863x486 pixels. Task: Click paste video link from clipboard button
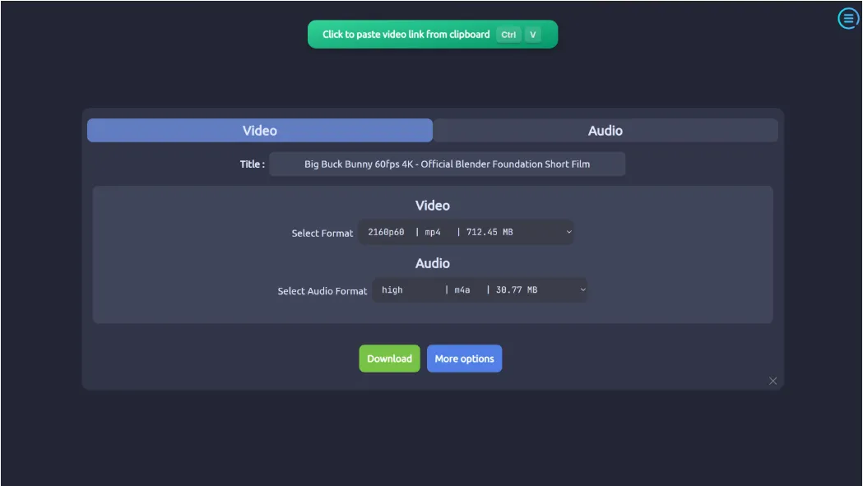pos(433,34)
